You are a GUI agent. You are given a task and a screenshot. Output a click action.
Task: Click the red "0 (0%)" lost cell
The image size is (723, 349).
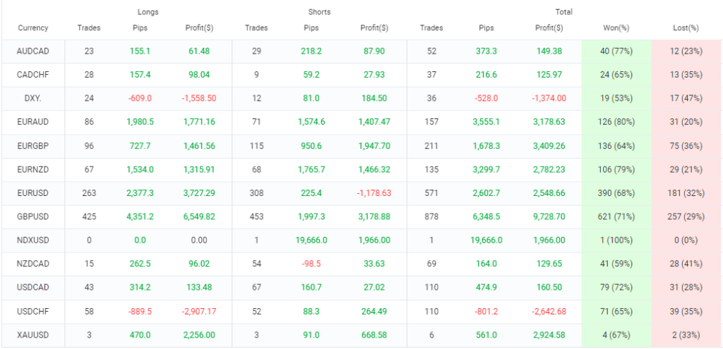click(686, 240)
